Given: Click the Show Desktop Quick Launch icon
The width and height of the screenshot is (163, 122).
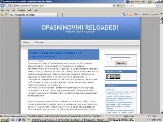Looking at the screenshot, I should 16,120.
